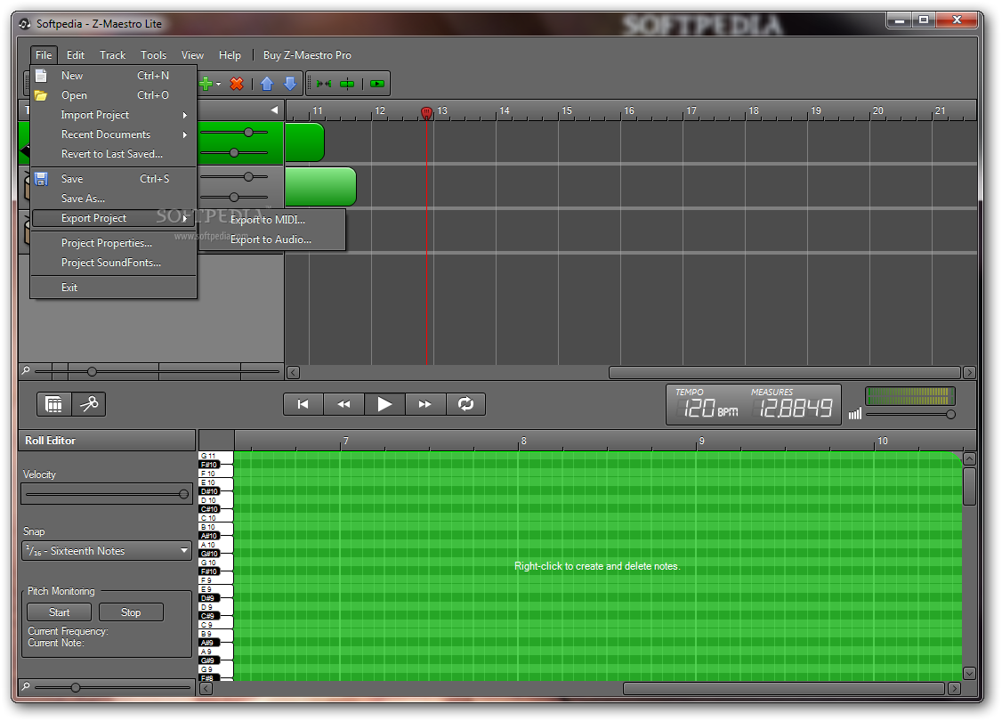Viewport: 1002px width, 721px height.
Task: Click the Roll Editor scroll down arrow
Action: [969, 673]
